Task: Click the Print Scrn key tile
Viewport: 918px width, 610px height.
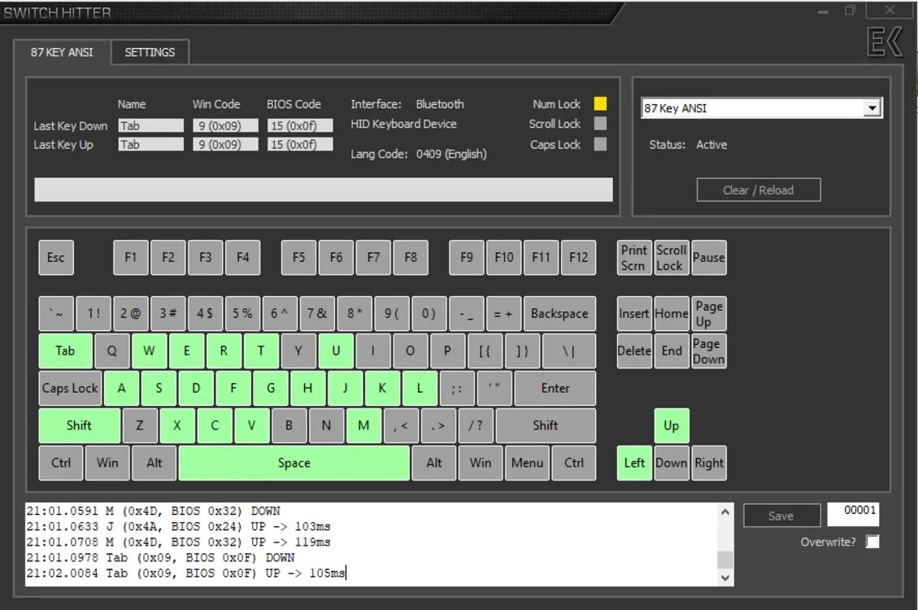Action: click(634, 258)
